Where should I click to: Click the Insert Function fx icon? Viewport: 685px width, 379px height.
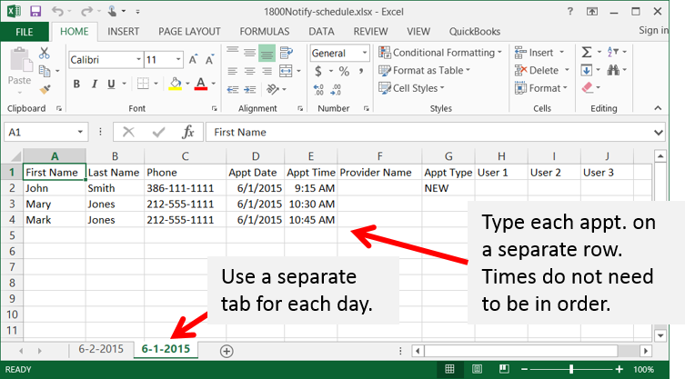point(187,132)
